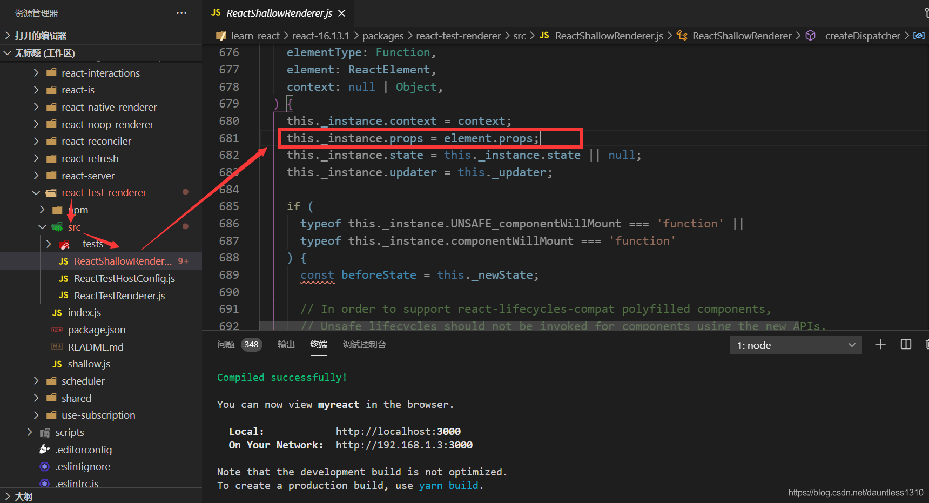Split the terminal panel
The image size is (929, 503).
point(906,345)
